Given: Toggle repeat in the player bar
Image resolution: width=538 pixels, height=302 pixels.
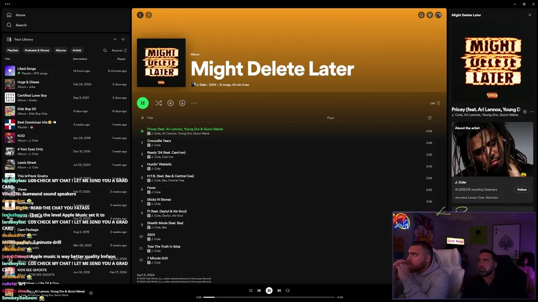Looking at the screenshot, I should click(287, 290).
